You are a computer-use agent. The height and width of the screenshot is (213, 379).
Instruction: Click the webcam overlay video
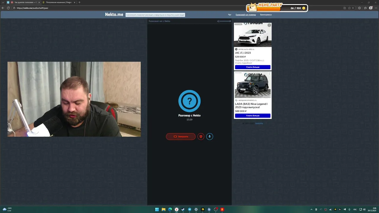[74, 99]
